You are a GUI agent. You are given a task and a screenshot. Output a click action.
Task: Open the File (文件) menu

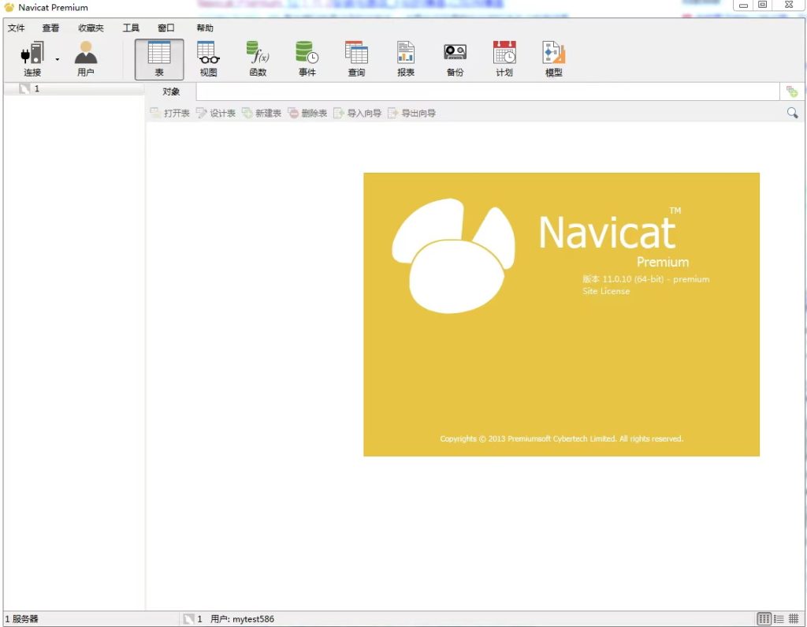(17, 28)
